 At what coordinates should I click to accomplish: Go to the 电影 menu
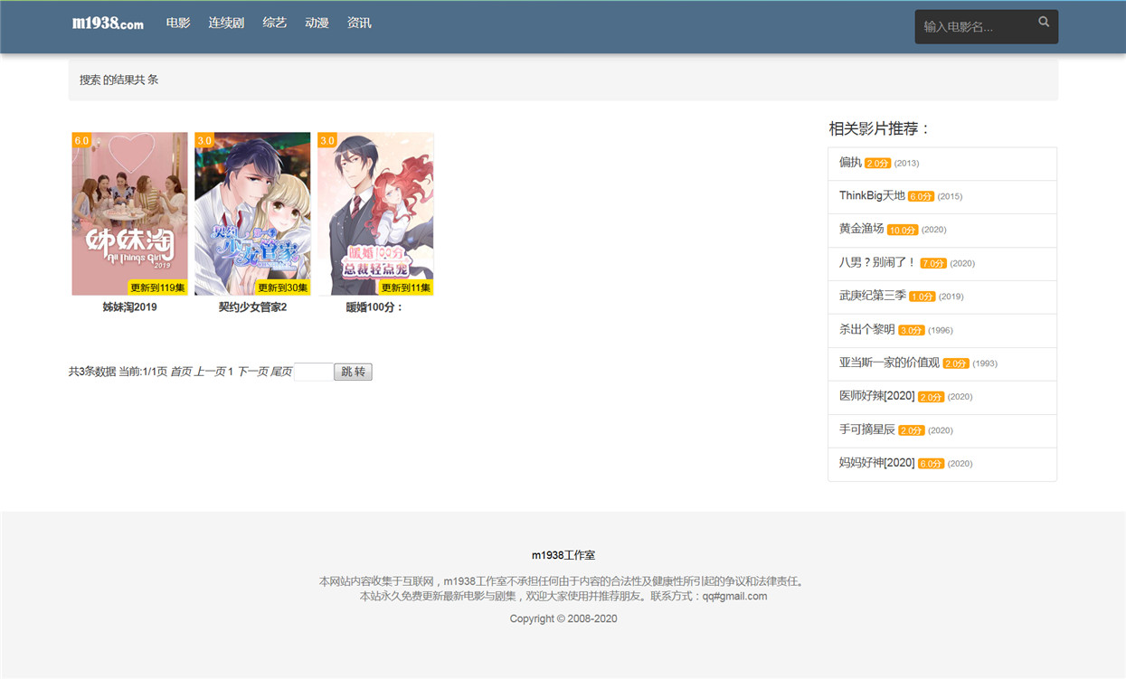[178, 23]
